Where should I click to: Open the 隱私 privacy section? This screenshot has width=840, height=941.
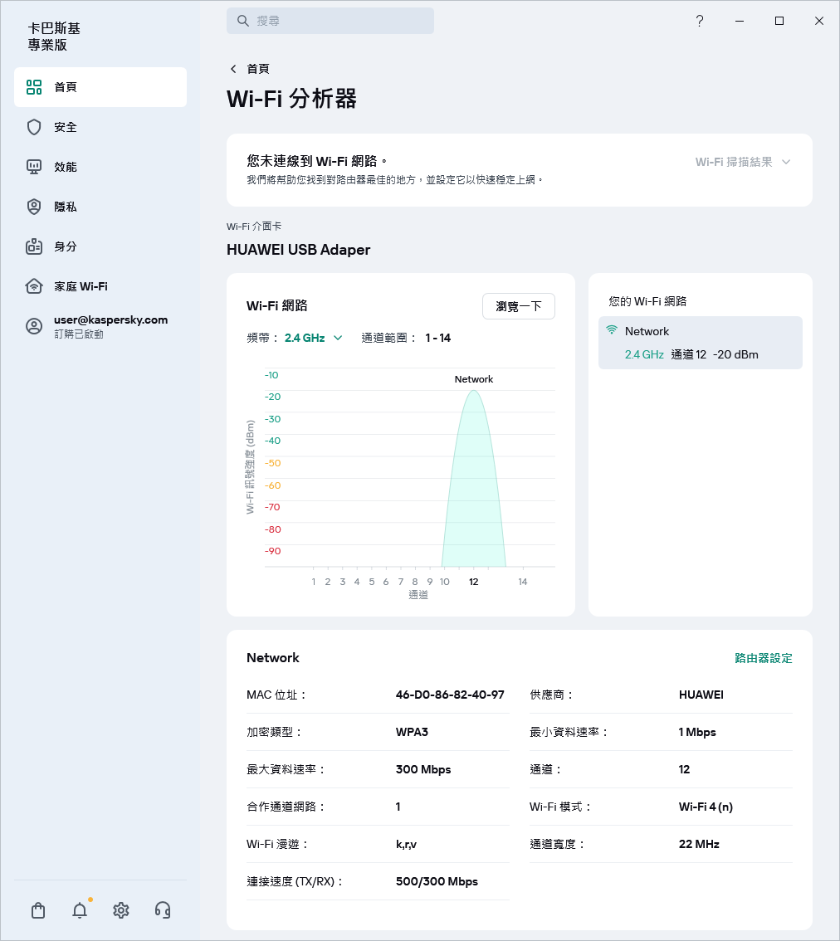66,207
